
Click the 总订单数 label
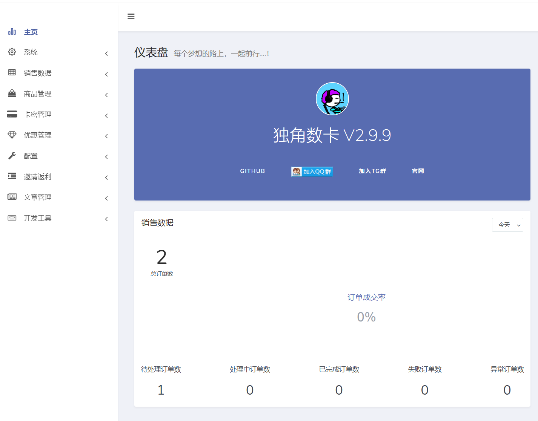pyautogui.click(x=162, y=274)
